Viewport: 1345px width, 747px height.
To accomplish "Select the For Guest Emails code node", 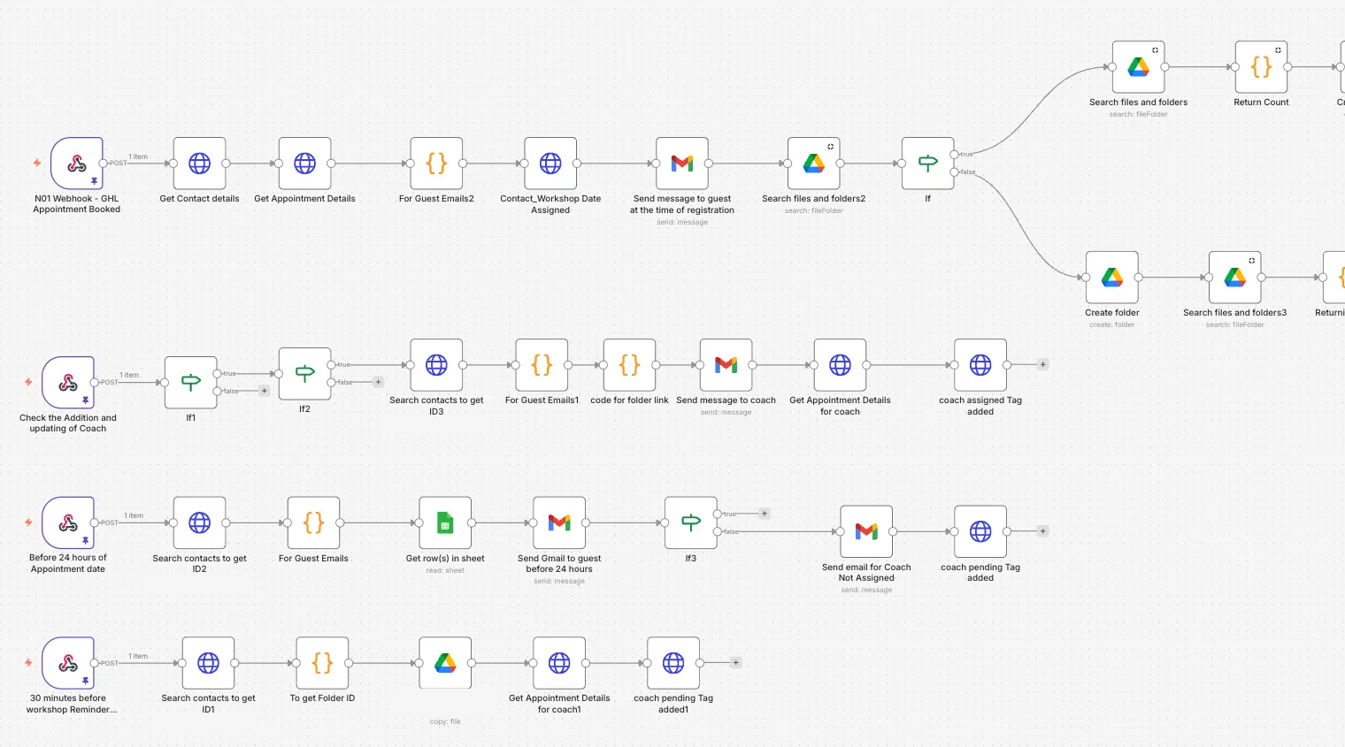I will [x=314, y=522].
